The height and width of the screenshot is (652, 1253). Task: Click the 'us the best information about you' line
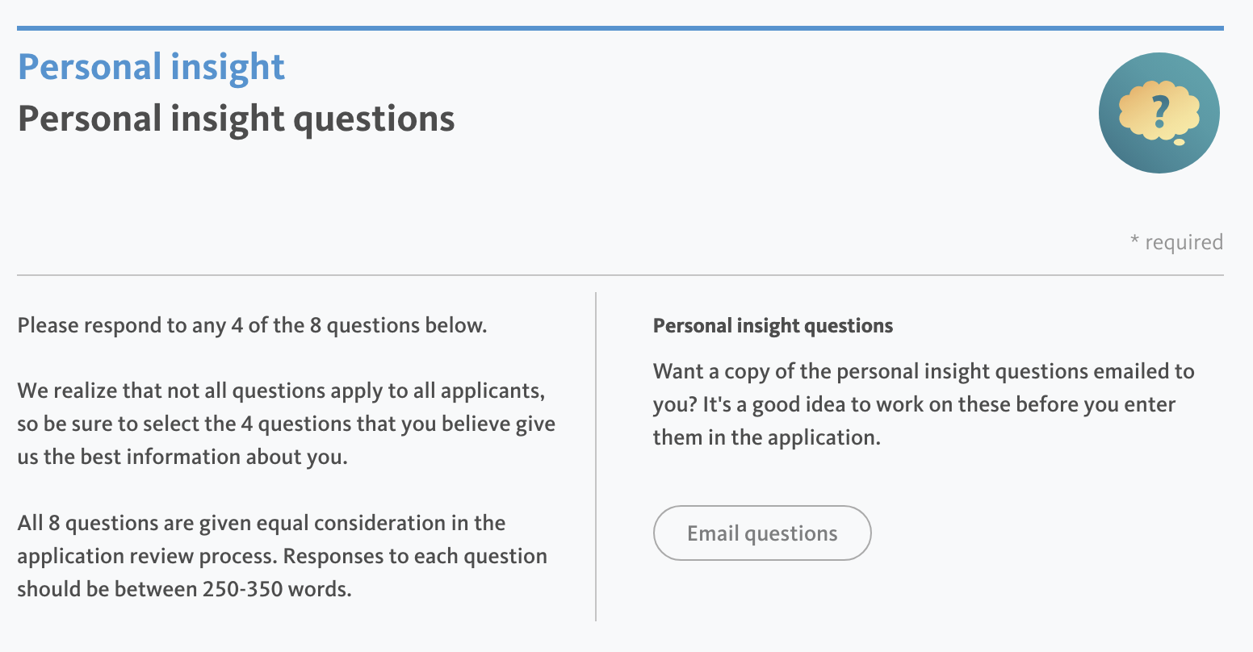tap(182, 457)
